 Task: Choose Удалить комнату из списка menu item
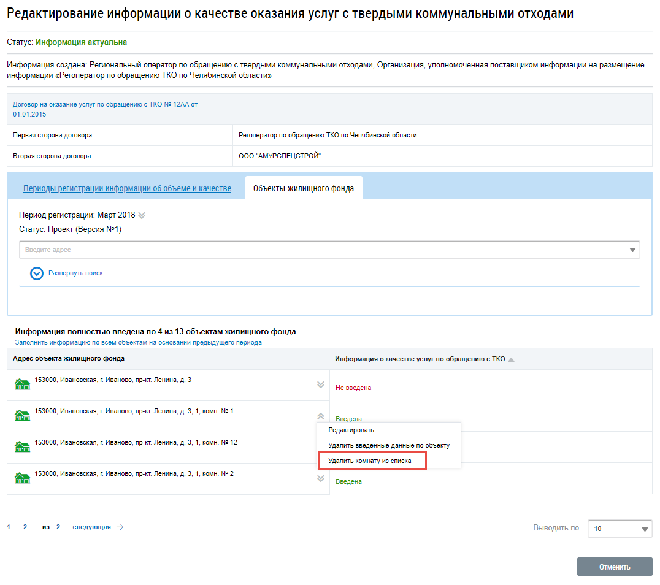coord(370,461)
